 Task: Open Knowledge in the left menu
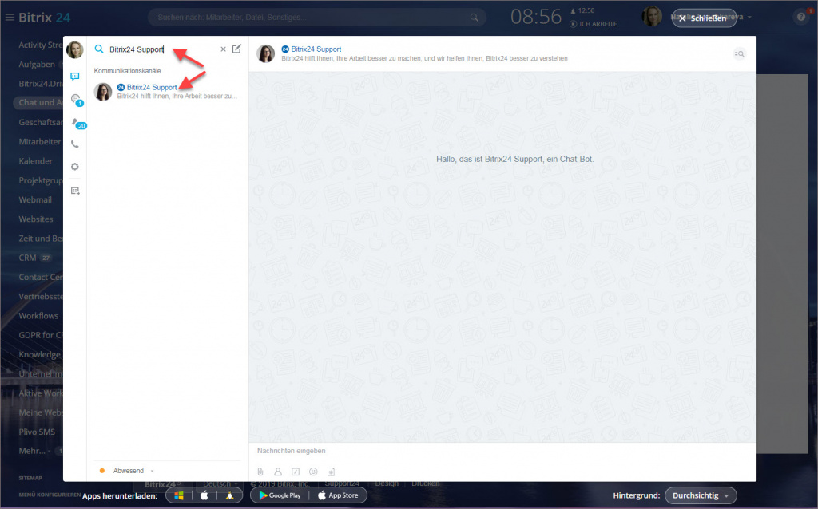click(x=40, y=354)
